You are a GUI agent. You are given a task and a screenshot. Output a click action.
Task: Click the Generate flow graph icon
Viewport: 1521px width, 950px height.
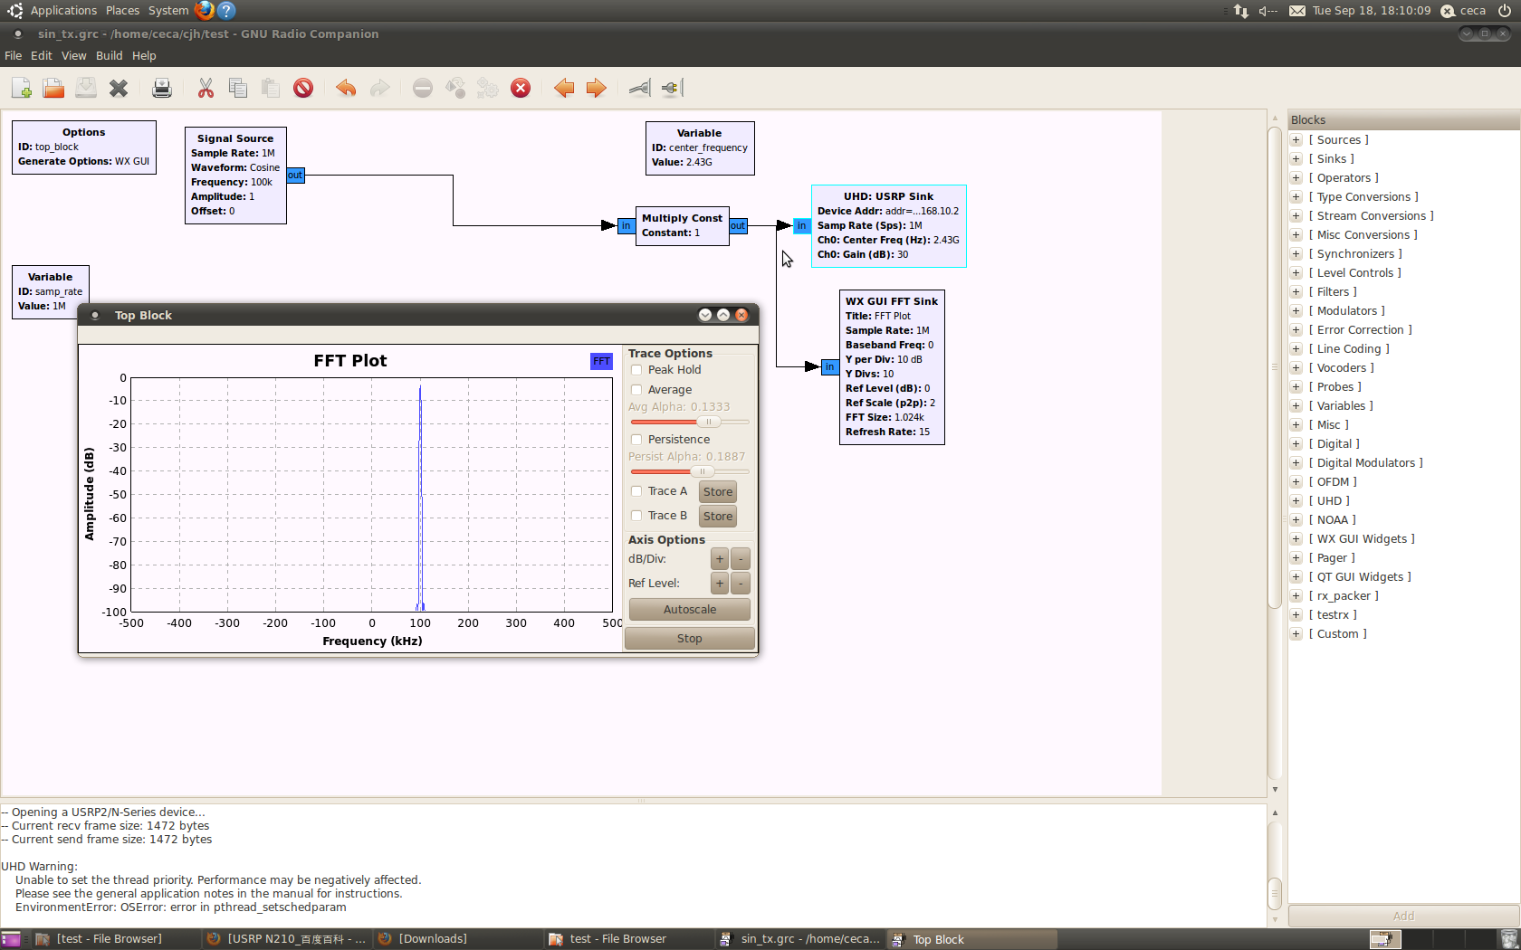455,88
